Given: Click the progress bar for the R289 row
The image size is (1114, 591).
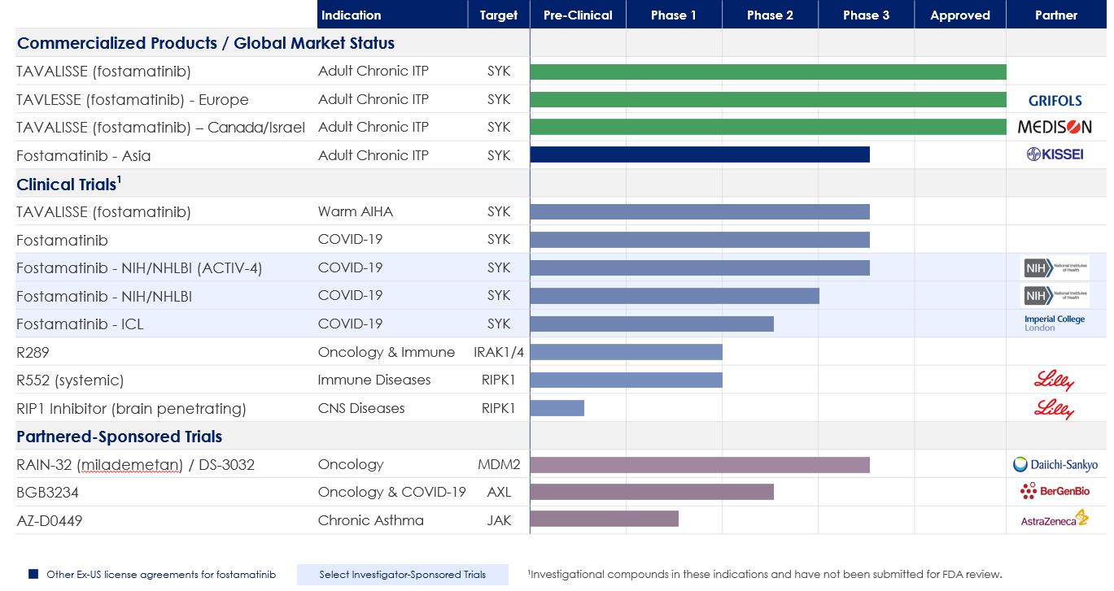Looking at the screenshot, I should coord(627,352).
